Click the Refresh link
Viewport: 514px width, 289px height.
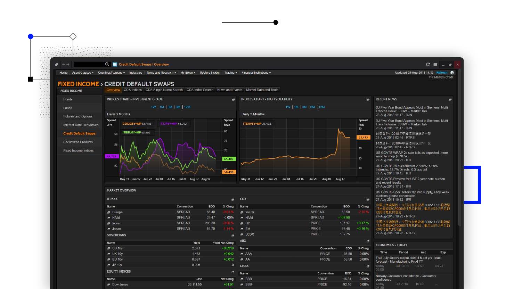coord(442,73)
